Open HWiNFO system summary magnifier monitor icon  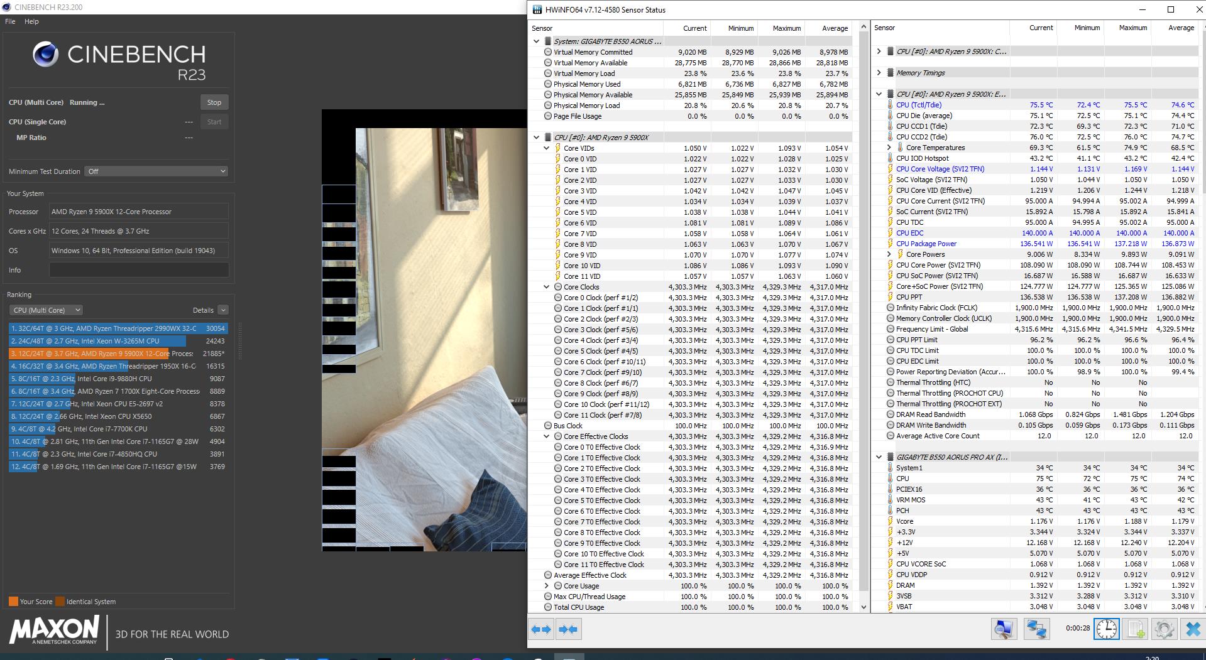coord(1004,629)
